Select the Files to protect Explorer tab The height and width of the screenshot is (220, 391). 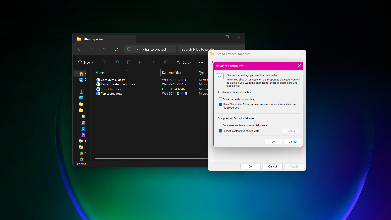pos(105,39)
